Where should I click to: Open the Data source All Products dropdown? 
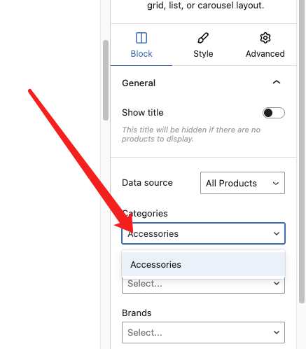(x=242, y=183)
